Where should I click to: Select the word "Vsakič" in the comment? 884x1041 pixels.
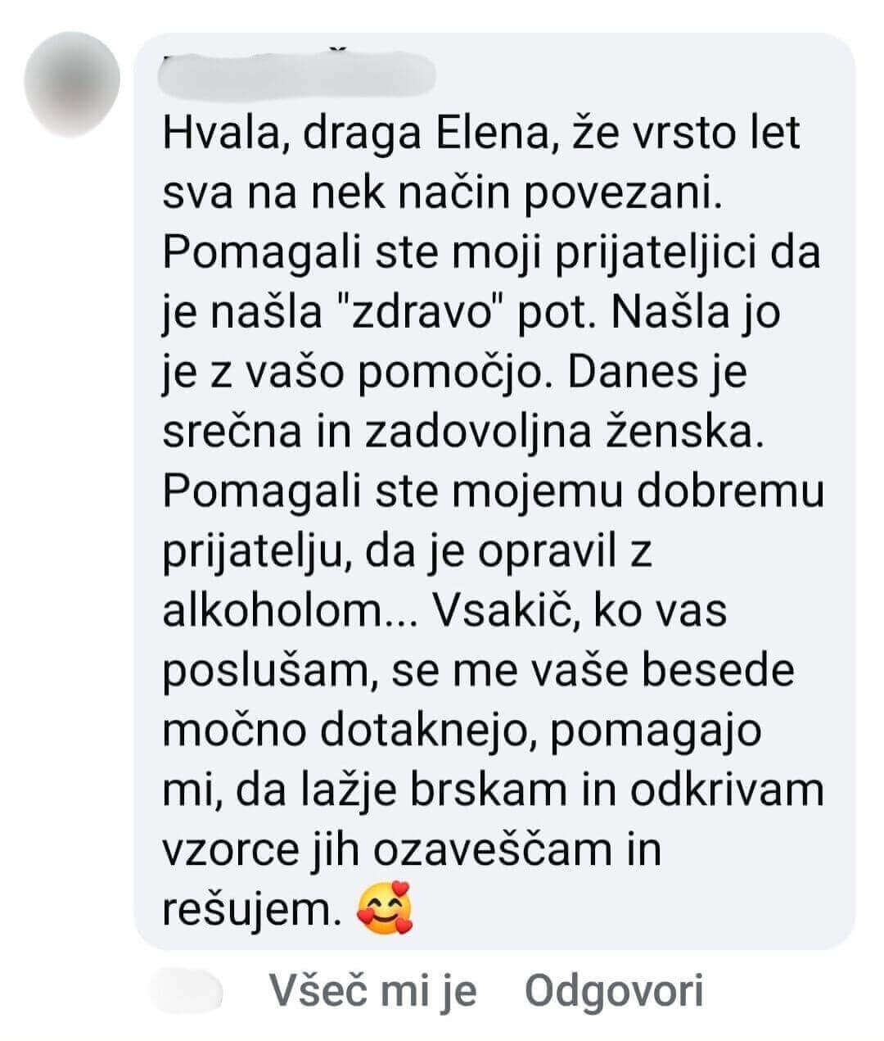[x=499, y=610]
